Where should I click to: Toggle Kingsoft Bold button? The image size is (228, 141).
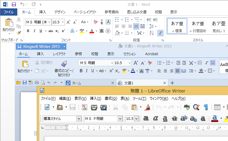(81, 71)
